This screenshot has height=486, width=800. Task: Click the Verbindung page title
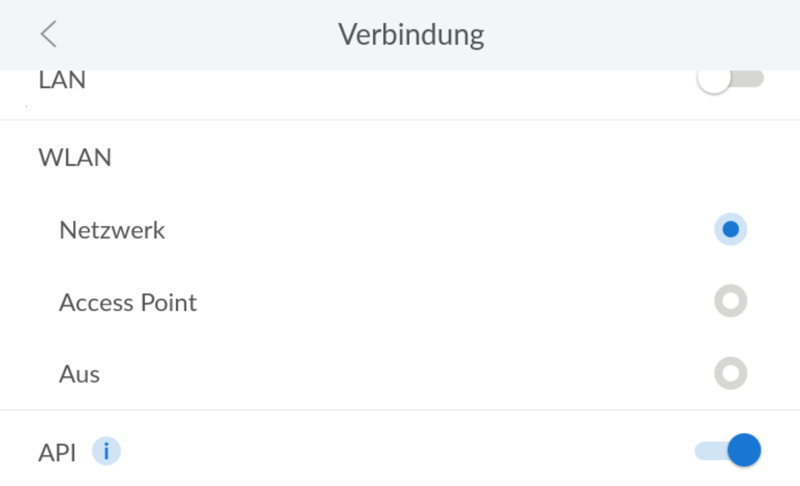click(x=411, y=35)
